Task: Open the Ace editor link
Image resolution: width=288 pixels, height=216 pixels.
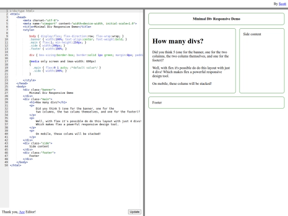Action: click(22, 212)
